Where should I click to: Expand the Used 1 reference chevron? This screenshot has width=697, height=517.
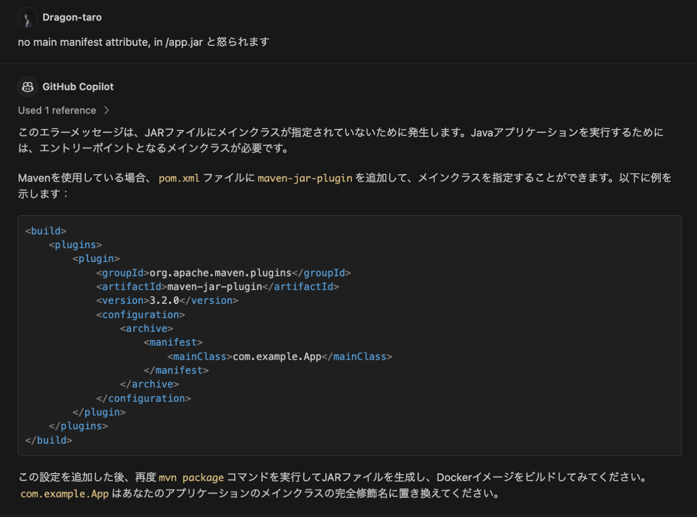[x=107, y=111]
